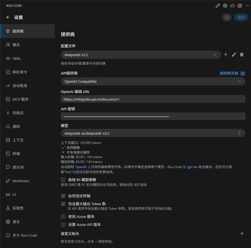Open the Skills settings tab
Image resolution: width=251 pixels, height=248 pixels.
[28, 58]
